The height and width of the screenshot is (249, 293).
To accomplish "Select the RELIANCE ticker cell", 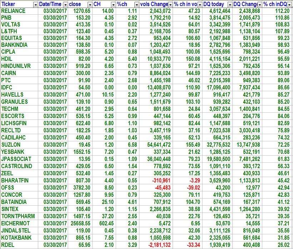I will pyautogui.click(x=19, y=11).
